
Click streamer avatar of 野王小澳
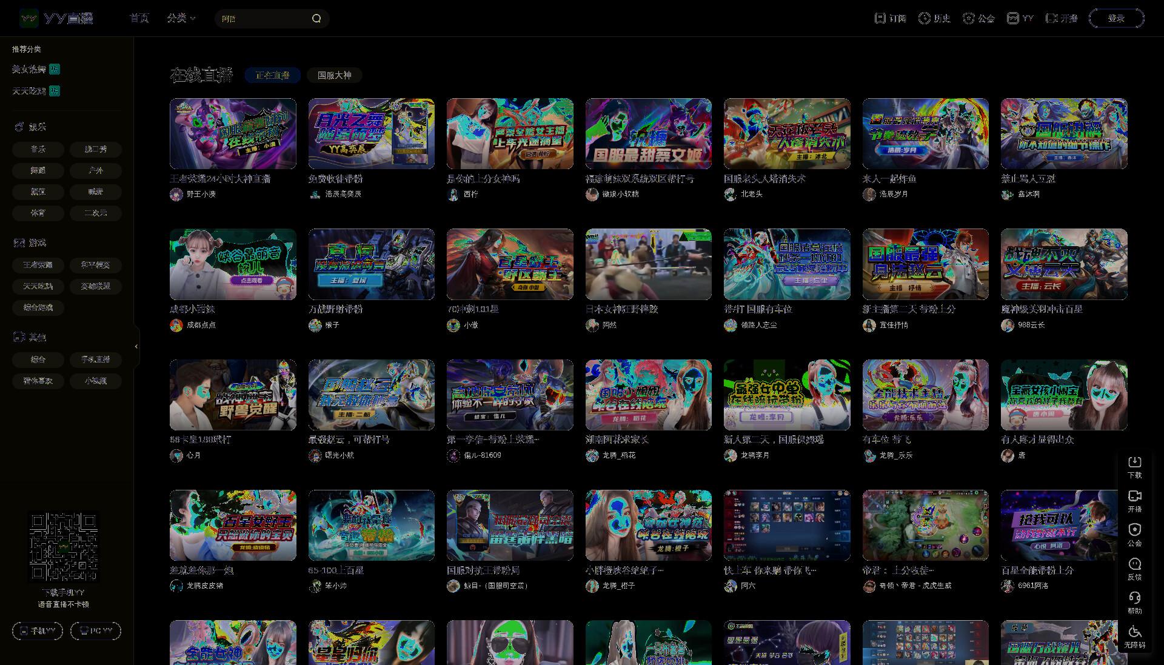[x=176, y=195]
